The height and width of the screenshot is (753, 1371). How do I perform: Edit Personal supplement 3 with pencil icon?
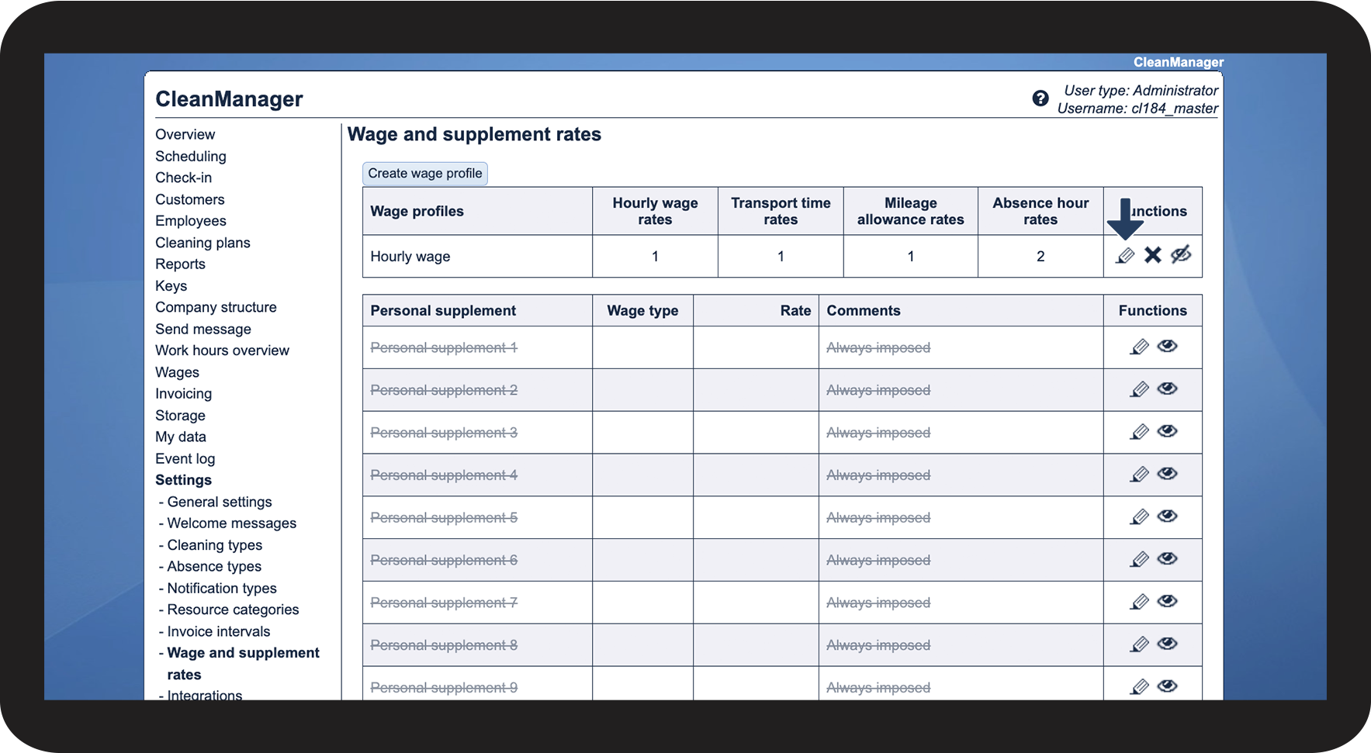click(x=1139, y=432)
